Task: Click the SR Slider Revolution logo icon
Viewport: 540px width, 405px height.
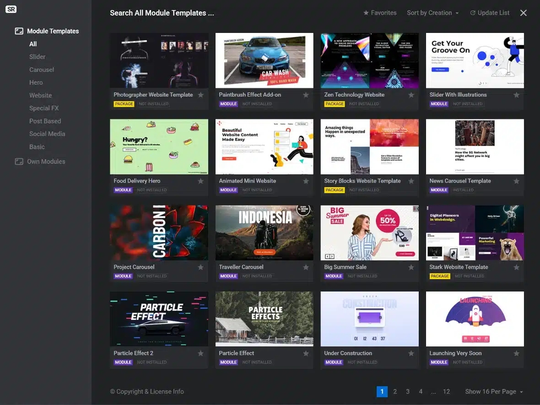Action: pyautogui.click(x=11, y=10)
